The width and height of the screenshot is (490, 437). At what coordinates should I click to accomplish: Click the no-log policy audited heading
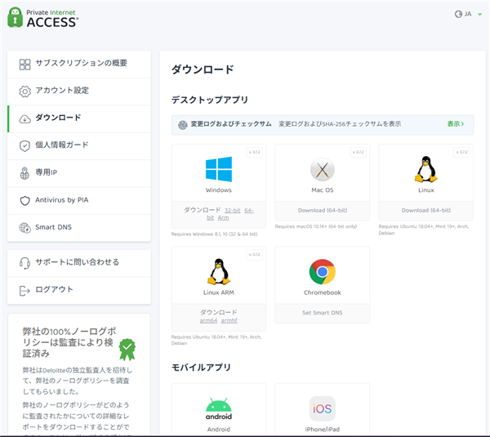tap(69, 342)
